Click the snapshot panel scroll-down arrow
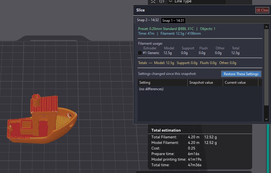 pos(267,119)
